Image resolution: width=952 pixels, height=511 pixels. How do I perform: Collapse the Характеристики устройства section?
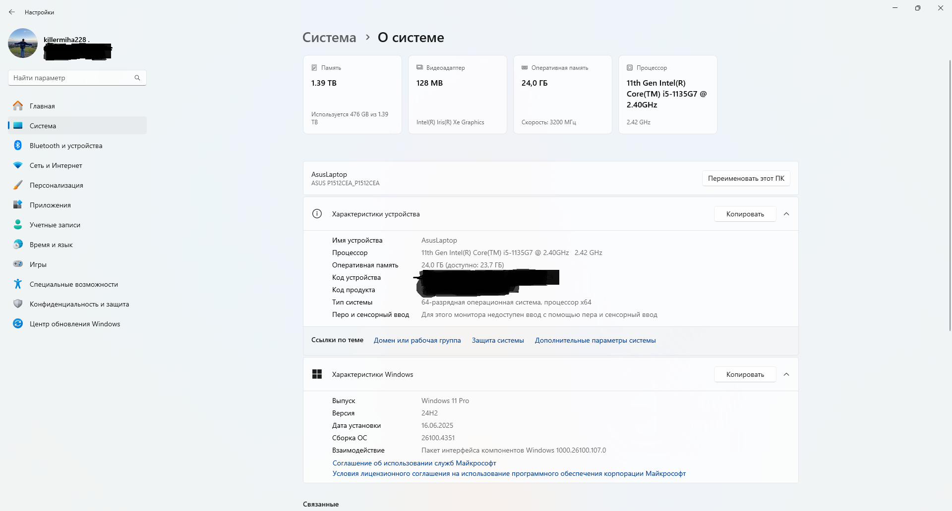pyautogui.click(x=786, y=214)
